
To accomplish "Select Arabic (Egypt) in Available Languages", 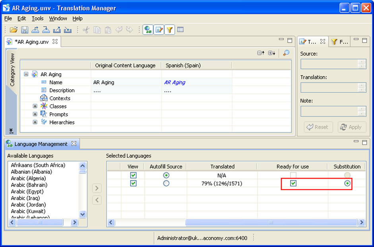I will tap(27, 191).
